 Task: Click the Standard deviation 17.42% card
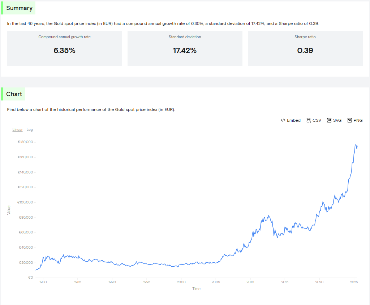pos(185,48)
